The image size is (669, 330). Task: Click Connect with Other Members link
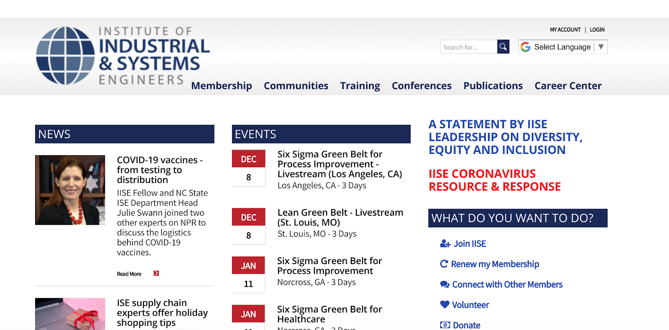(508, 285)
